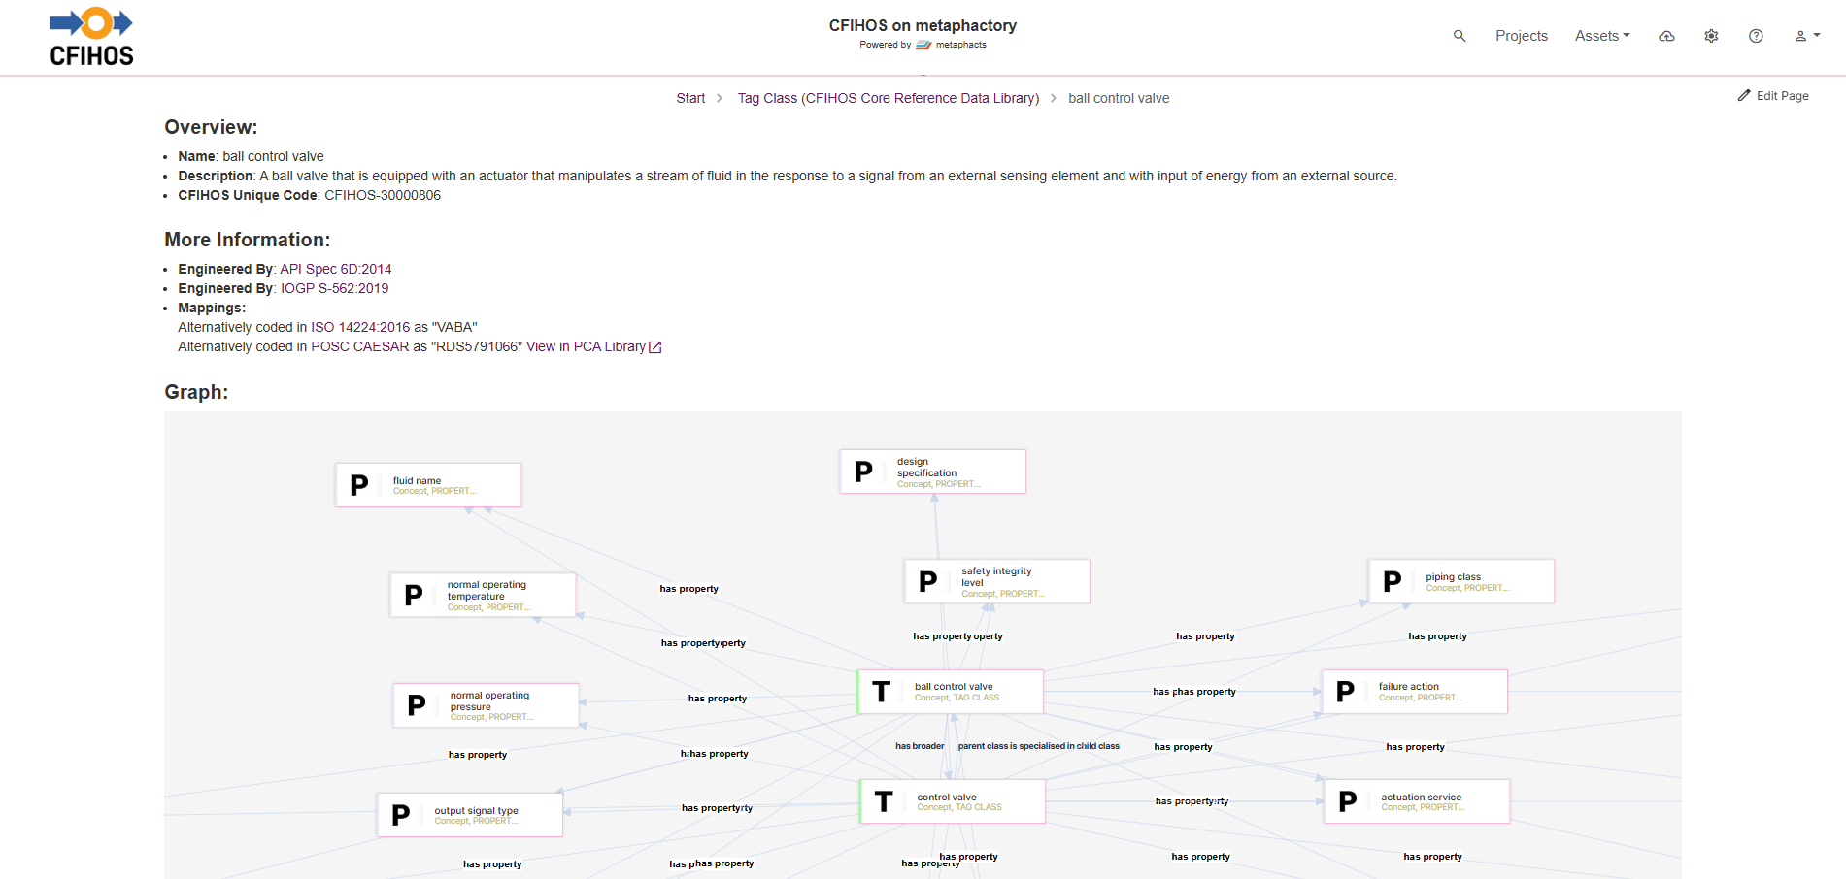Click the 'has broader' edge label
Screen dimensions: 1846x879
(920, 746)
